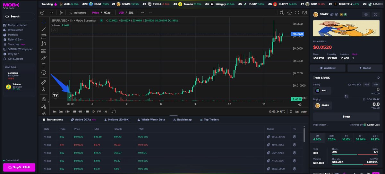The height and width of the screenshot is (174, 385).
Task: Open the Holders (10.46K) tab
Action: [117, 120]
